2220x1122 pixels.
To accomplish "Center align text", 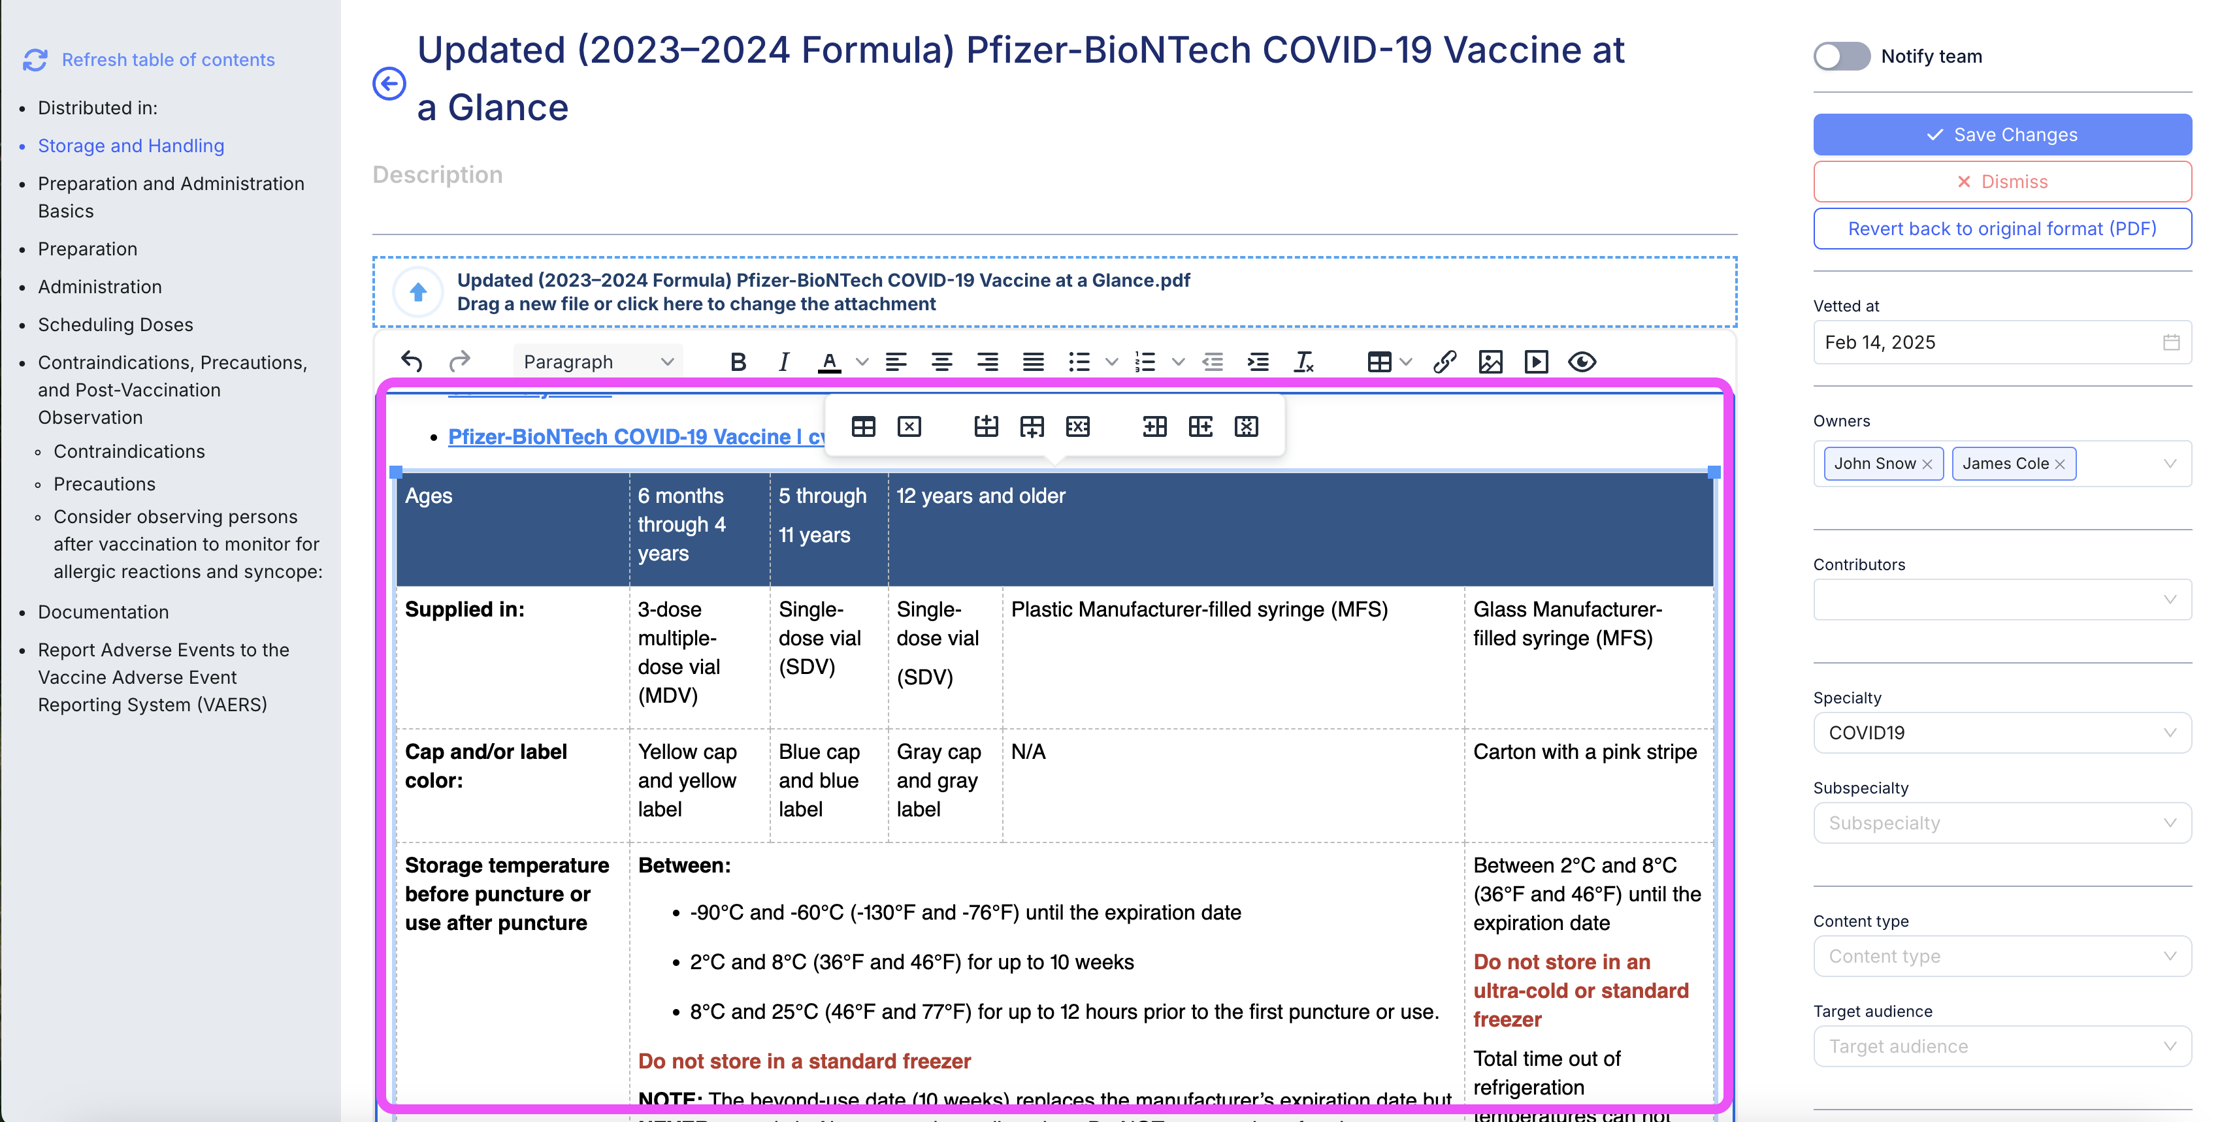I will 942,362.
